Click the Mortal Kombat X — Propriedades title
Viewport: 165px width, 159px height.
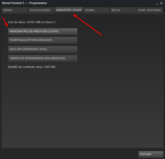[25, 3]
